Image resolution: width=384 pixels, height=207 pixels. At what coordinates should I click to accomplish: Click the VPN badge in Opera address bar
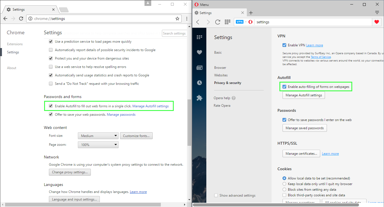(240, 22)
